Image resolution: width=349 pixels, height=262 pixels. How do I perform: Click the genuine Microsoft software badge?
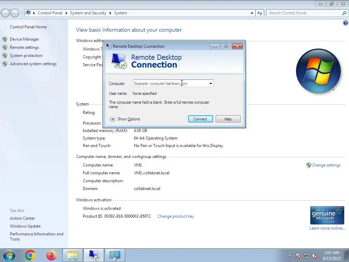327,215
